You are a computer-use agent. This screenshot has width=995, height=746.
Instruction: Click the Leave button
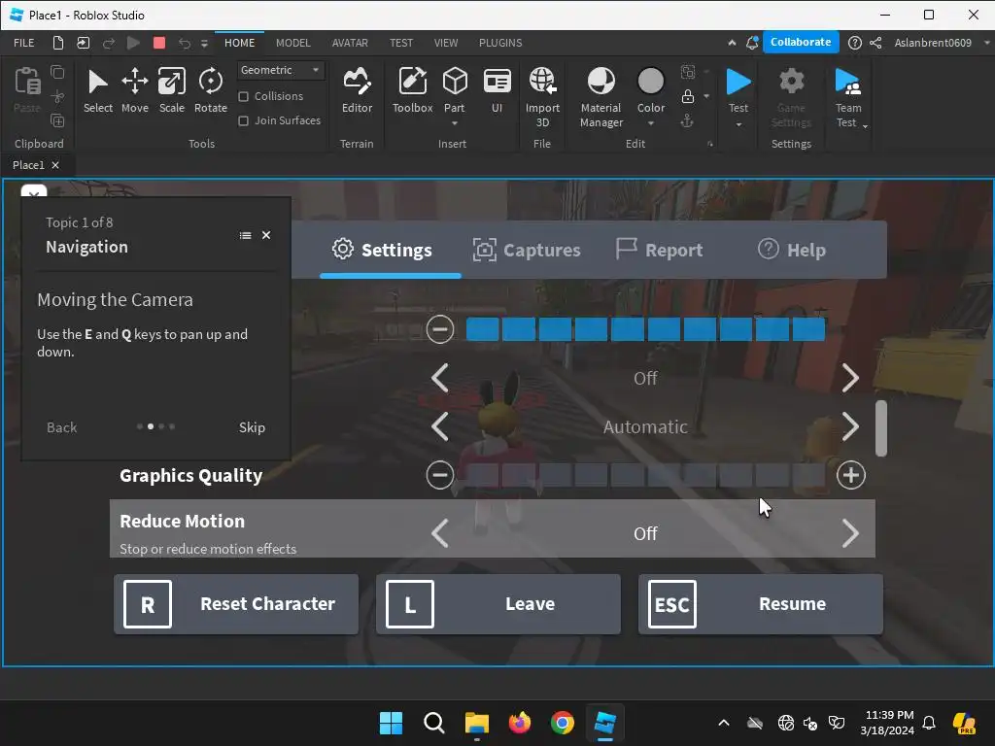(x=498, y=604)
